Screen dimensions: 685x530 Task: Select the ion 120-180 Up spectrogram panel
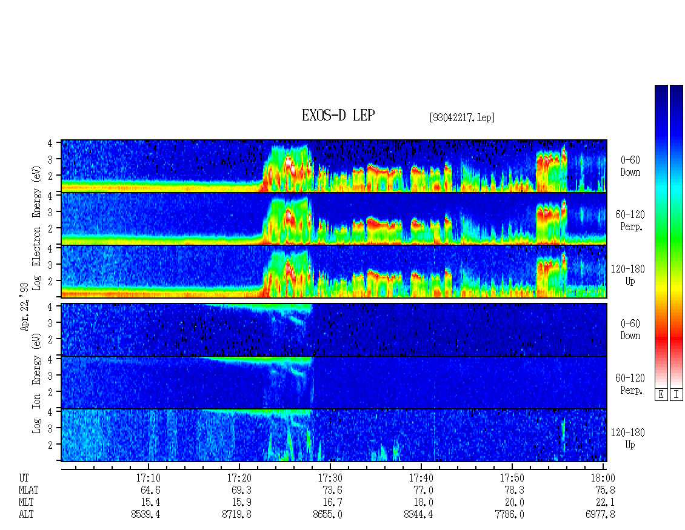[334, 436]
